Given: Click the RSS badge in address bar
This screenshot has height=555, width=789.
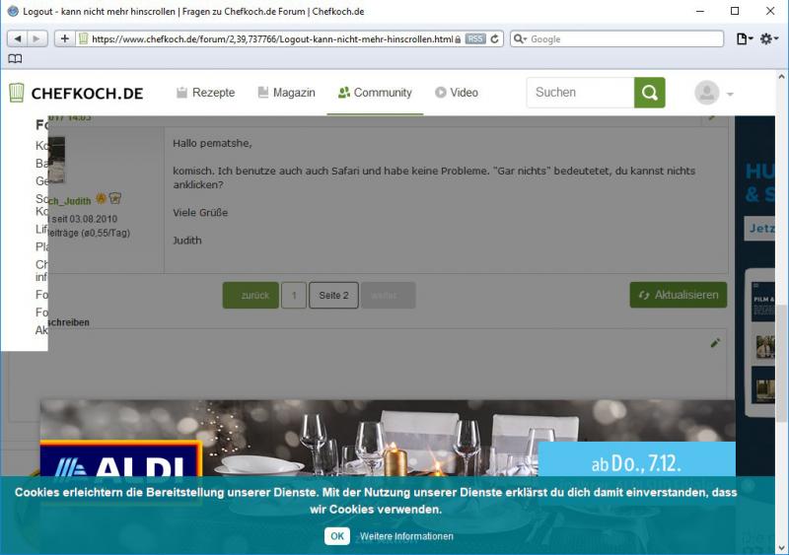Looking at the screenshot, I should point(474,39).
